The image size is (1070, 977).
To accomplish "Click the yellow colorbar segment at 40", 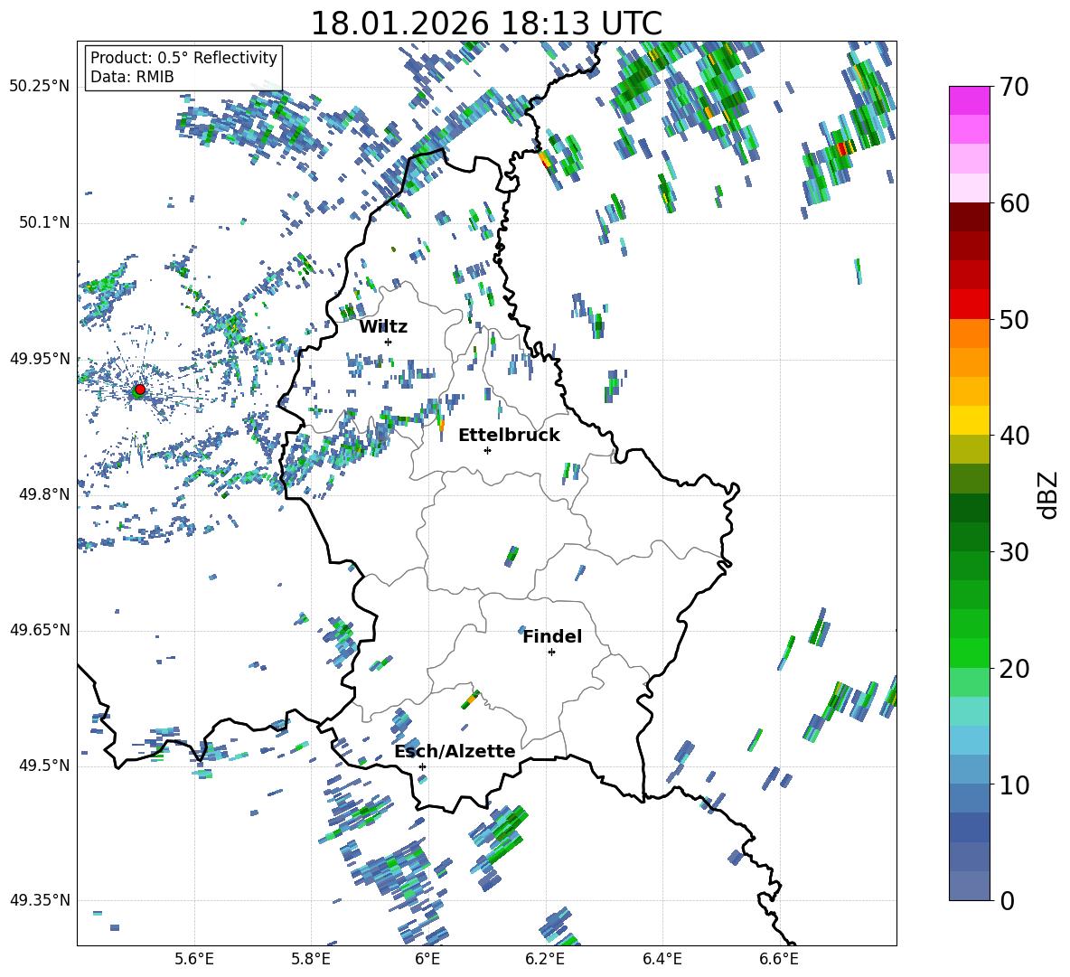I will (969, 420).
